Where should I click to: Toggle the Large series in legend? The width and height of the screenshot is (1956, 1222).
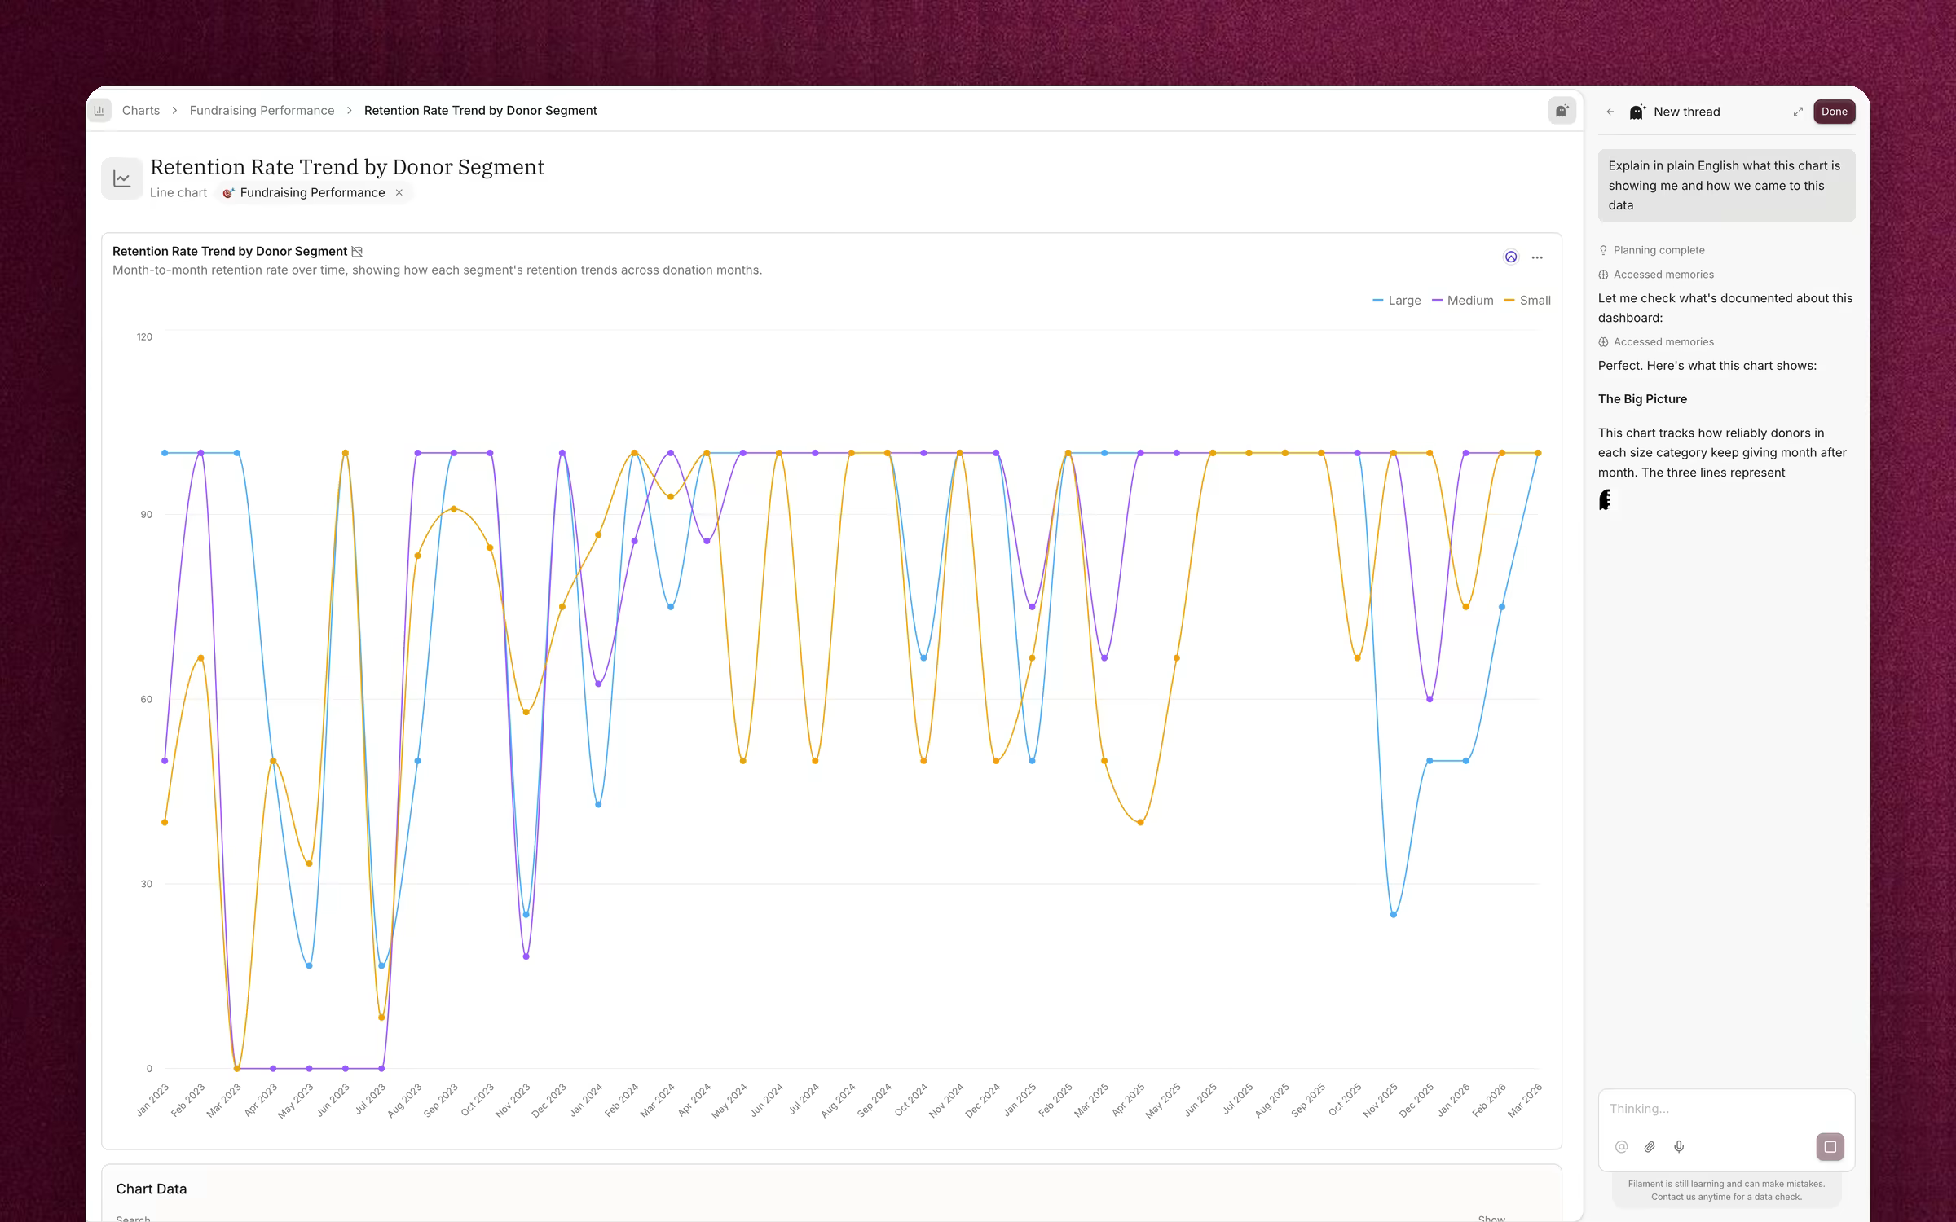coord(1397,301)
